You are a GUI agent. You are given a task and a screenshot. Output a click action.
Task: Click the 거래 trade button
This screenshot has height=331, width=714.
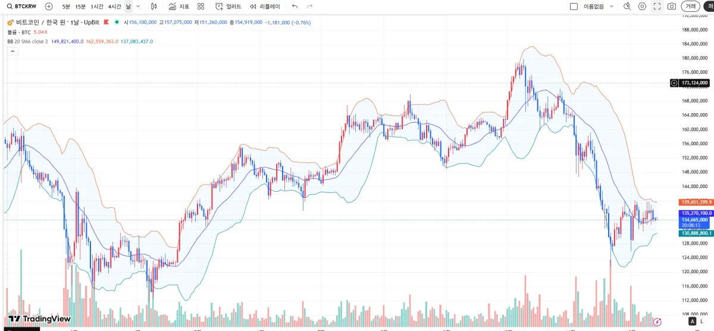(x=691, y=7)
